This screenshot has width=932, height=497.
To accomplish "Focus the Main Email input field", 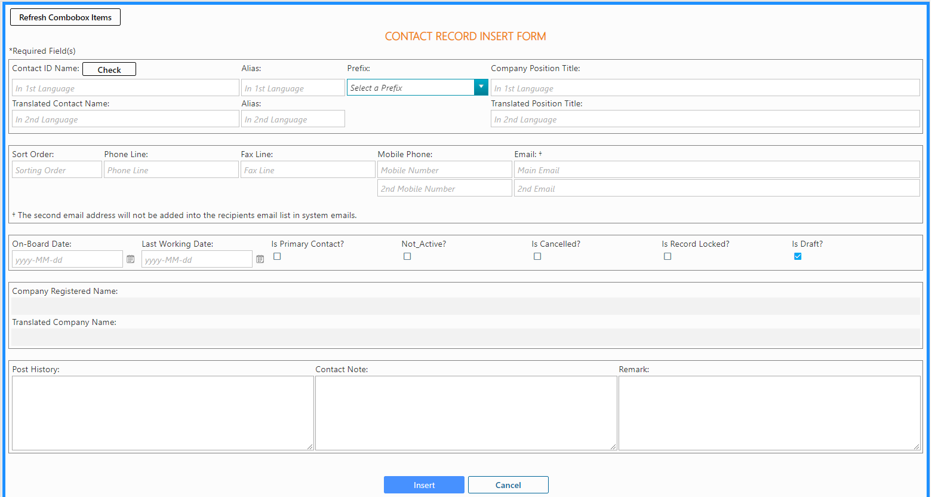I will coord(716,170).
